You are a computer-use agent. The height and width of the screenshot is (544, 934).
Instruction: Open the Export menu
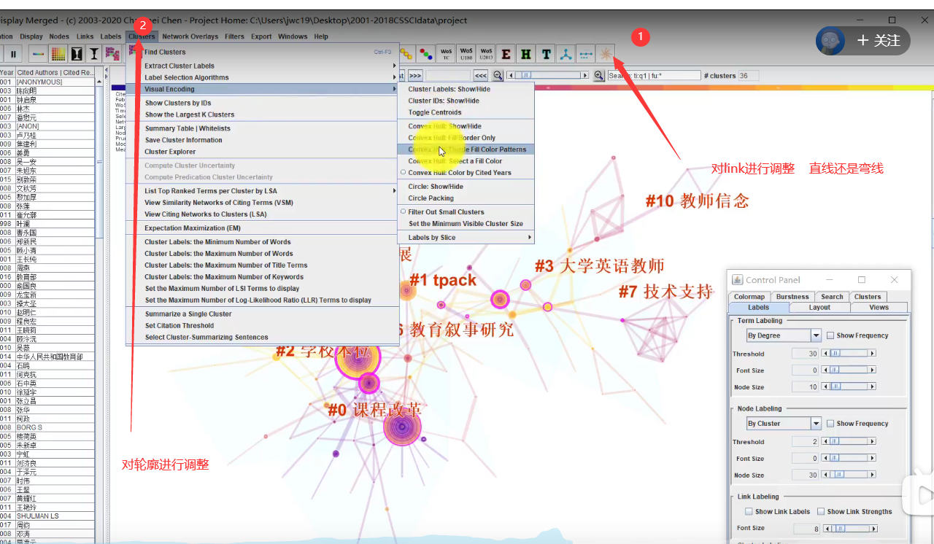[x=261, y=36]
